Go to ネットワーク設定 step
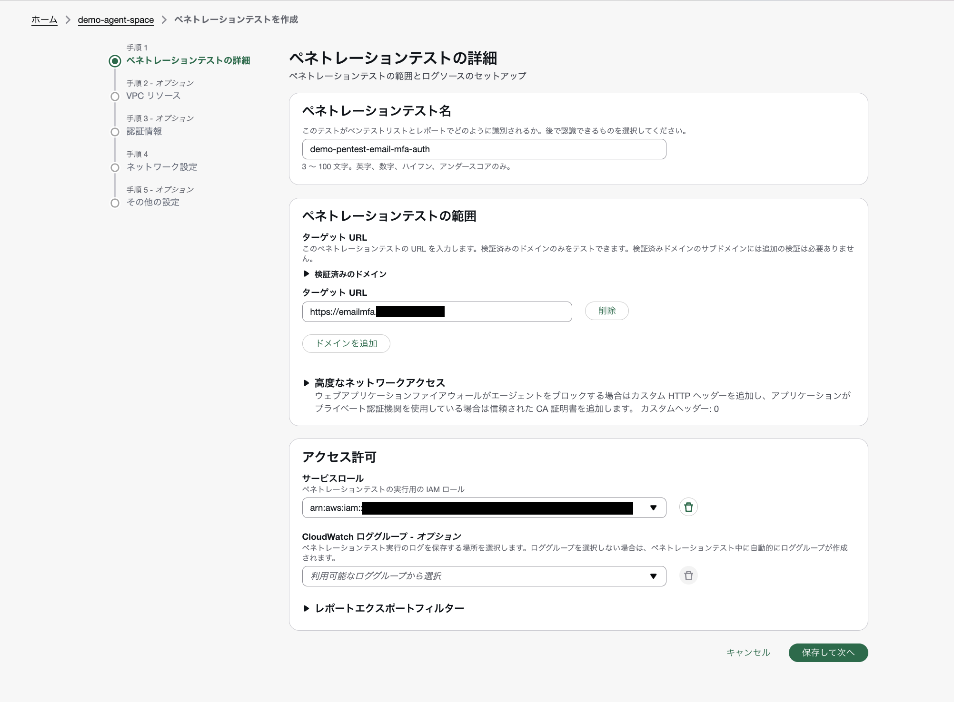Image resolution: width=954 pixels, height=702 pixels. [x=162, y=167]
